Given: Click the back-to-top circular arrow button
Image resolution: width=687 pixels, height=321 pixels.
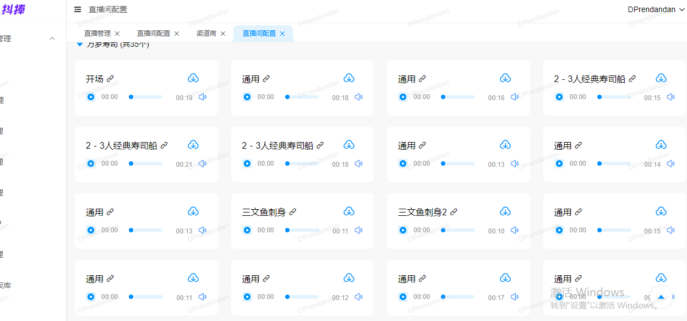Looking at the screenshot, I should 661,296.
